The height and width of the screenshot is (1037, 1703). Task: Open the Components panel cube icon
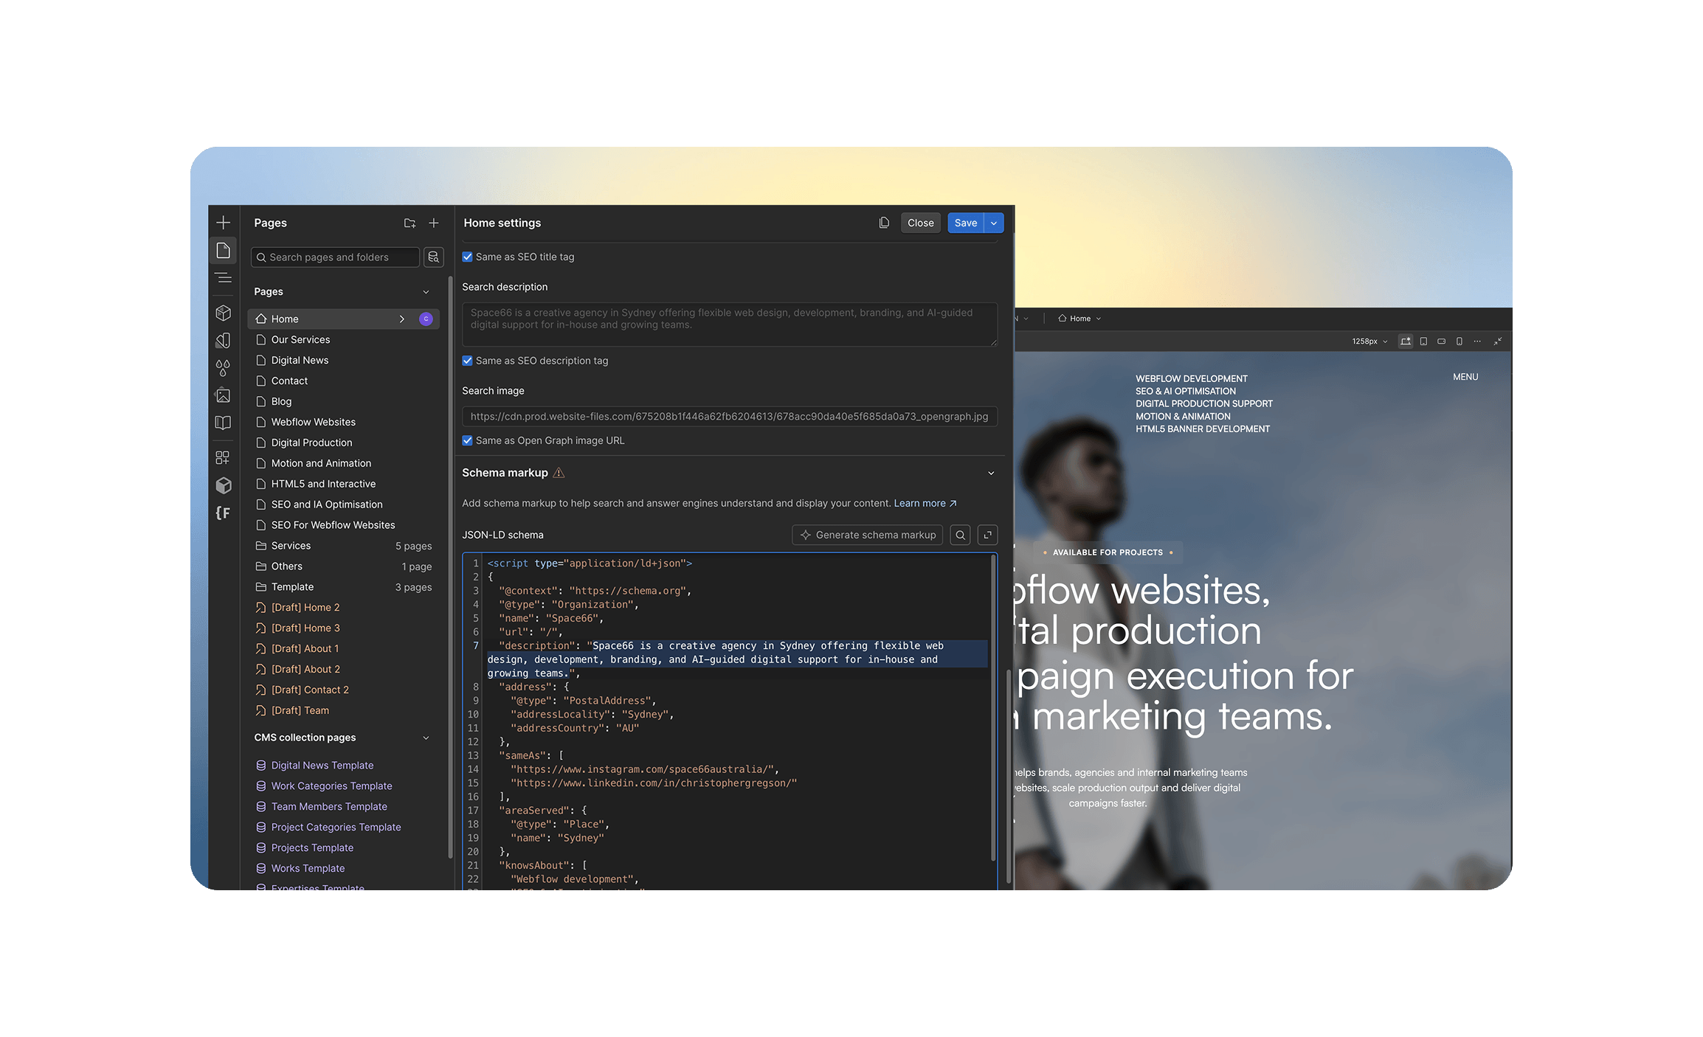(x=224, y=313)
